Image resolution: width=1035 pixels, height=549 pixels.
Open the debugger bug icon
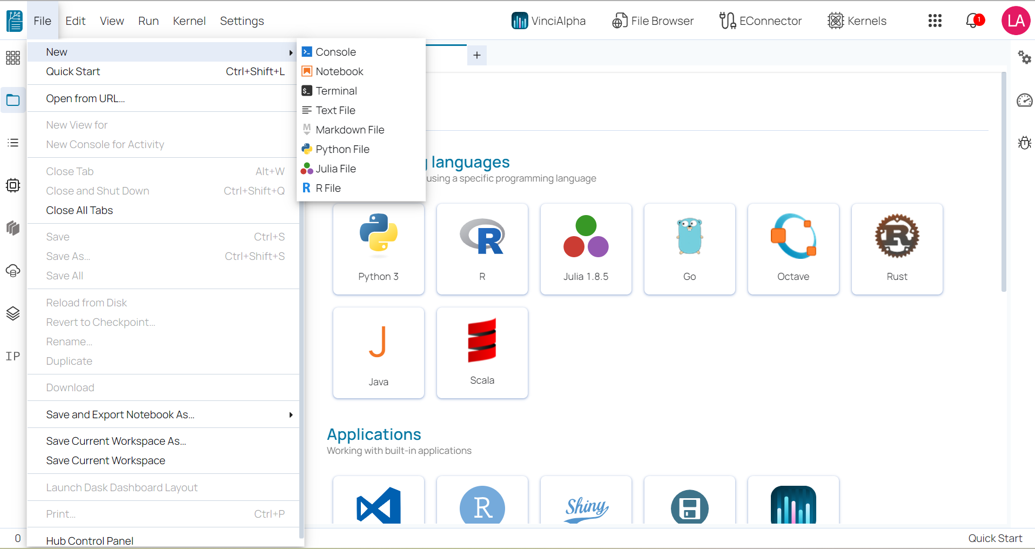[x=1024, y=143]
